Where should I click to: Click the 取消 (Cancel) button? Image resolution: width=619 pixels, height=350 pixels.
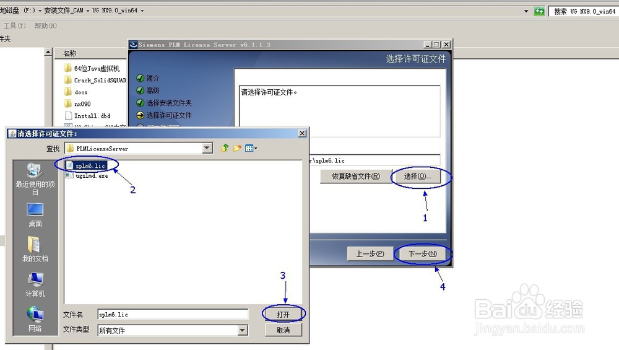(x=283, y=330)
